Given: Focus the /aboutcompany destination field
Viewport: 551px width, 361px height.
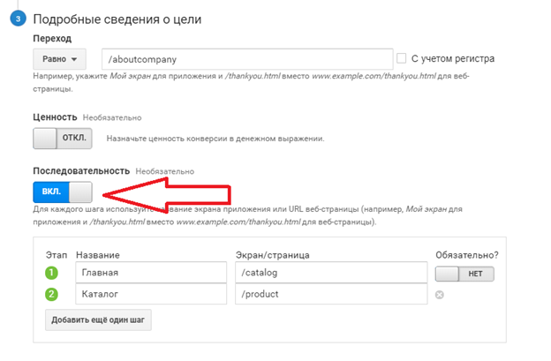Looking at the screenshot, I should (247, 59).
